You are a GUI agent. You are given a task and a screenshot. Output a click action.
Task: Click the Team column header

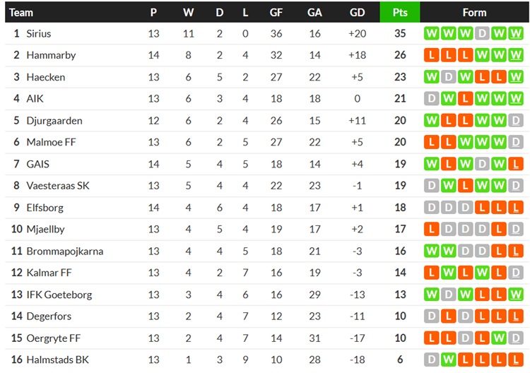21,13
